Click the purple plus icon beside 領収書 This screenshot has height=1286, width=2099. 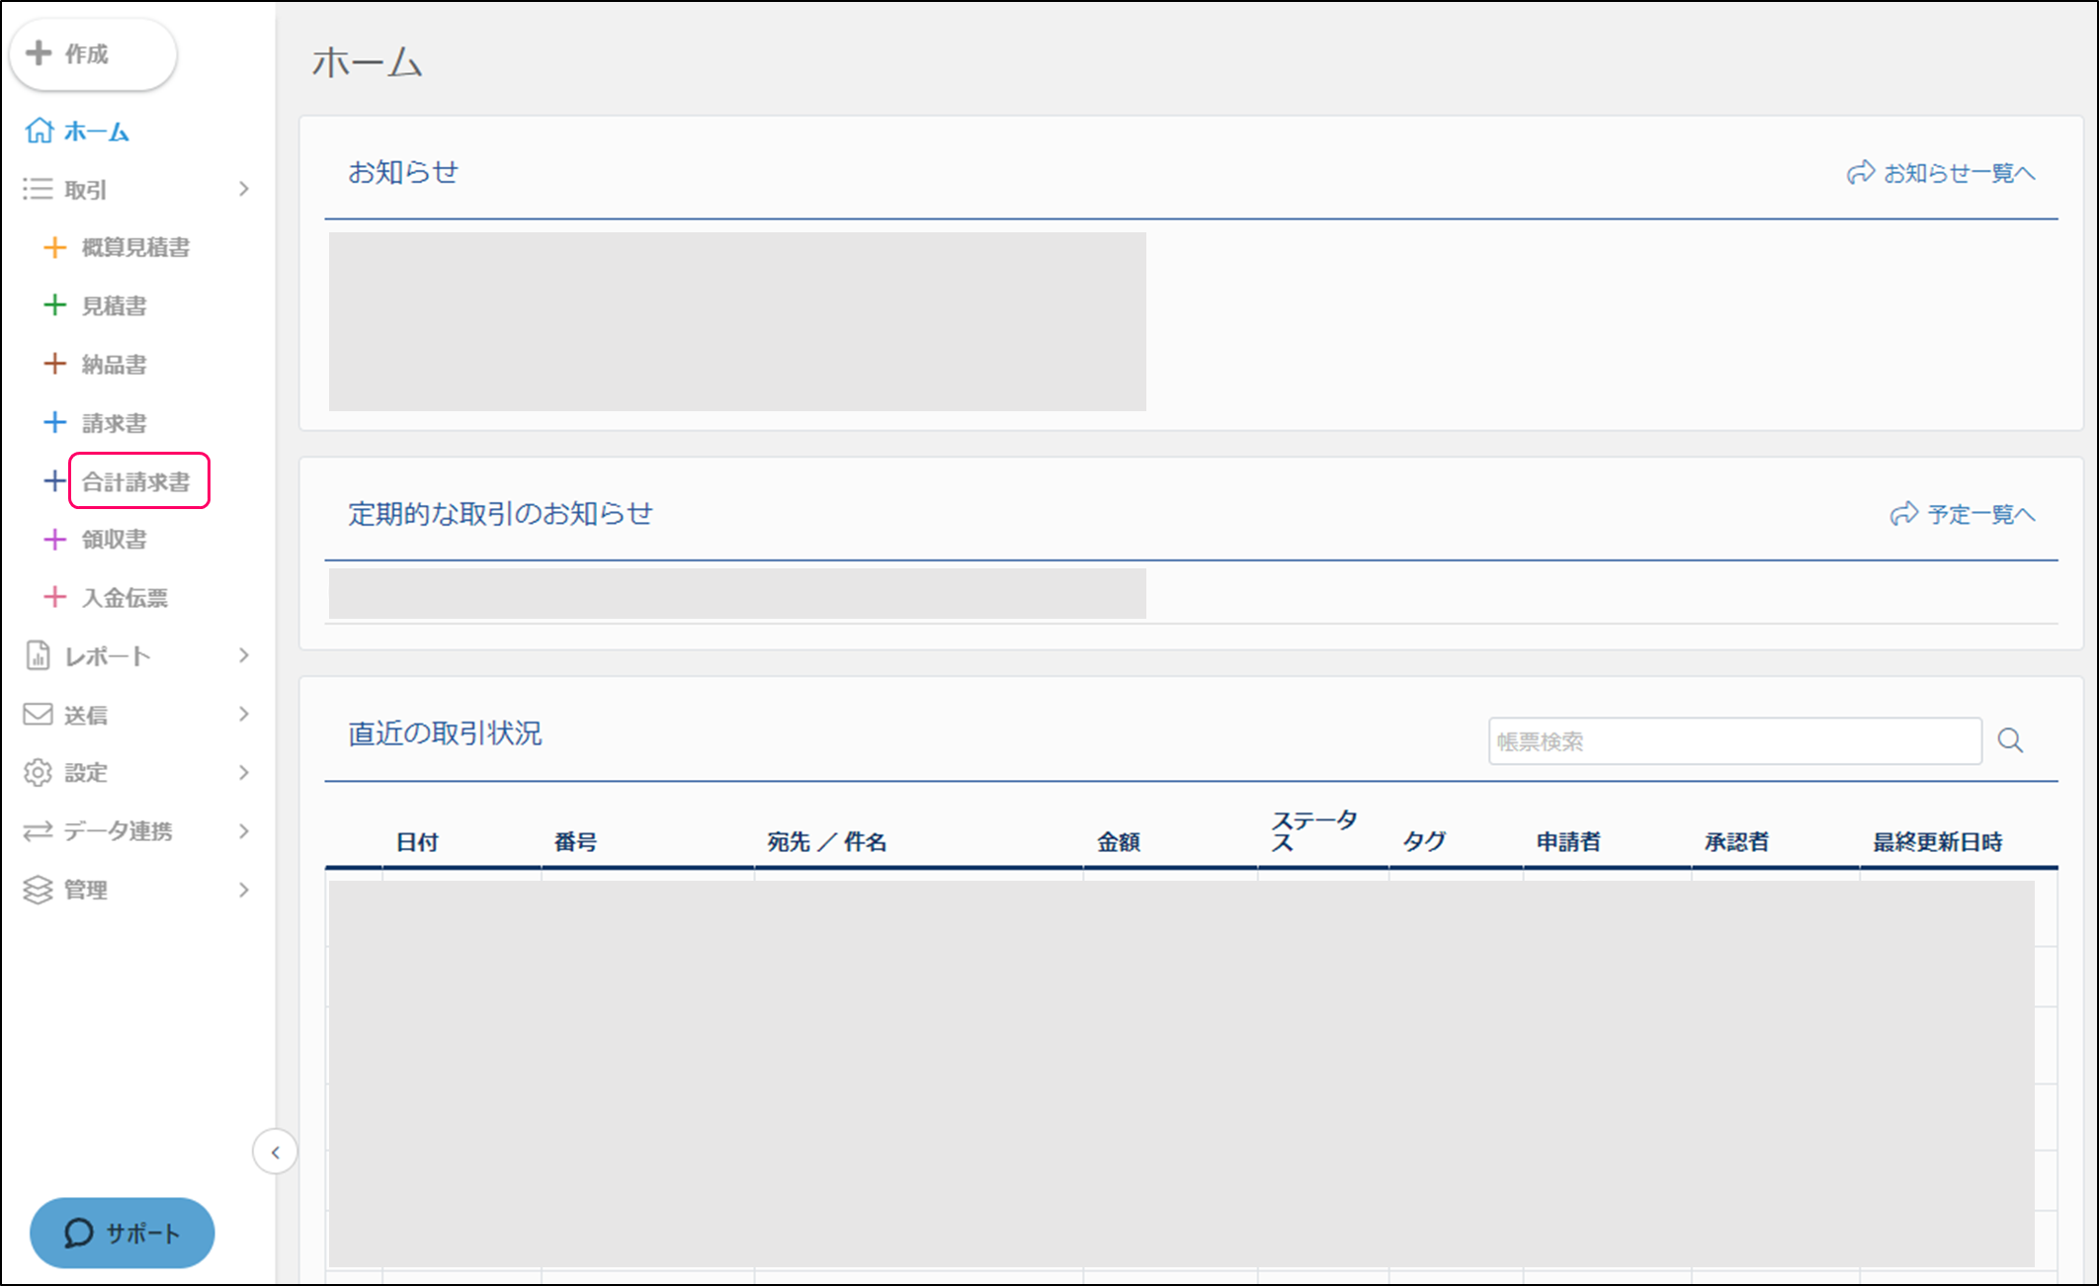coord(55,540)
